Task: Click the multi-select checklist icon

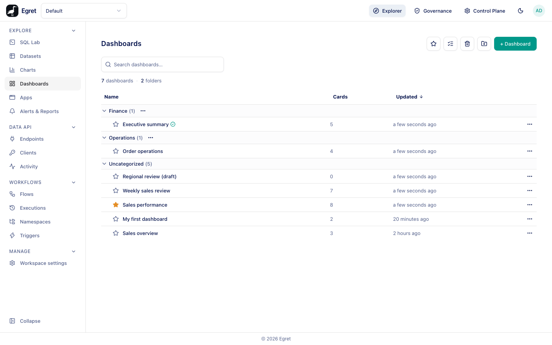Action: point(450,44)
